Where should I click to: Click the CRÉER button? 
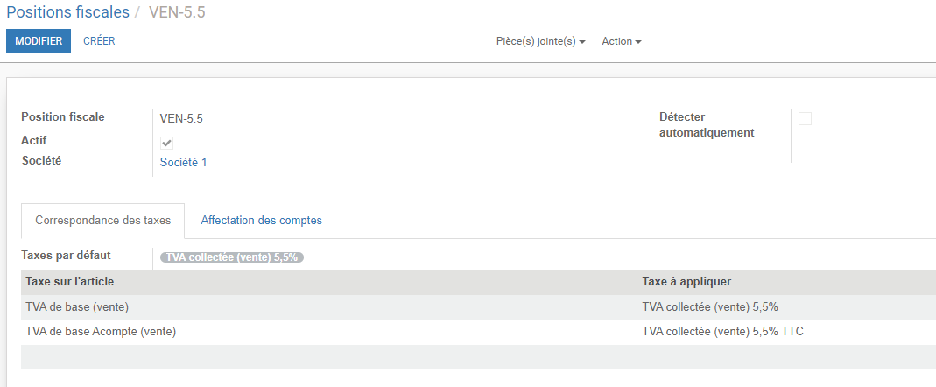tap(99, 41)
